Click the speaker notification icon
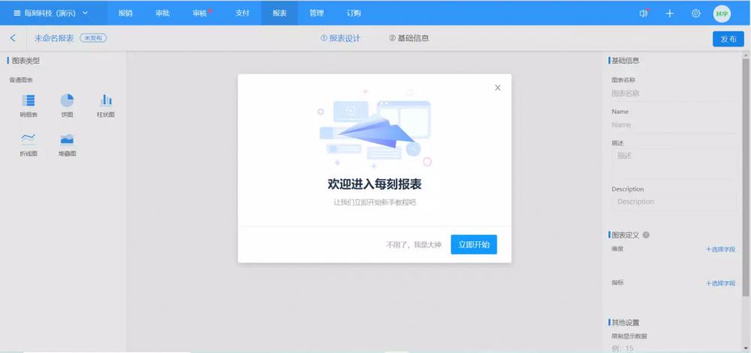The image size is (751, 353). (644, 13)
